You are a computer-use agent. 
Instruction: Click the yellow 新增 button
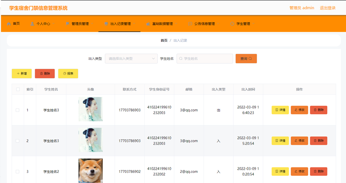22,74
